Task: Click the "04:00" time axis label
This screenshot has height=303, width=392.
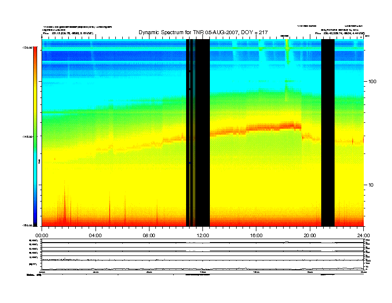Action: (x=96, y=236)
